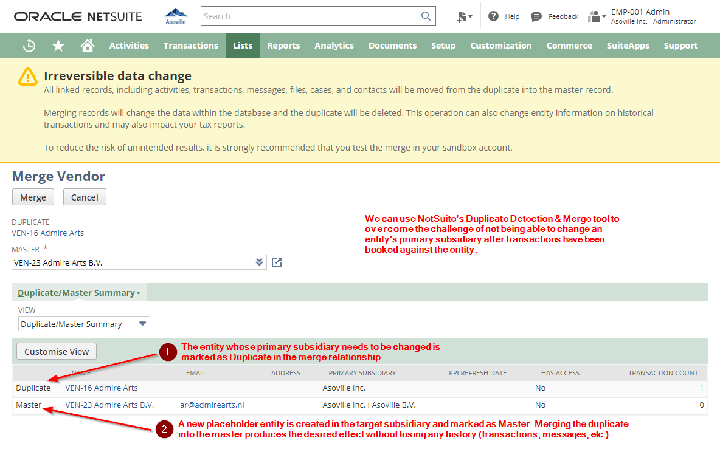Click the HAS ACCESS column header
Screen dimensions: 720x449
pyautogui.click(x=560, y=373)
